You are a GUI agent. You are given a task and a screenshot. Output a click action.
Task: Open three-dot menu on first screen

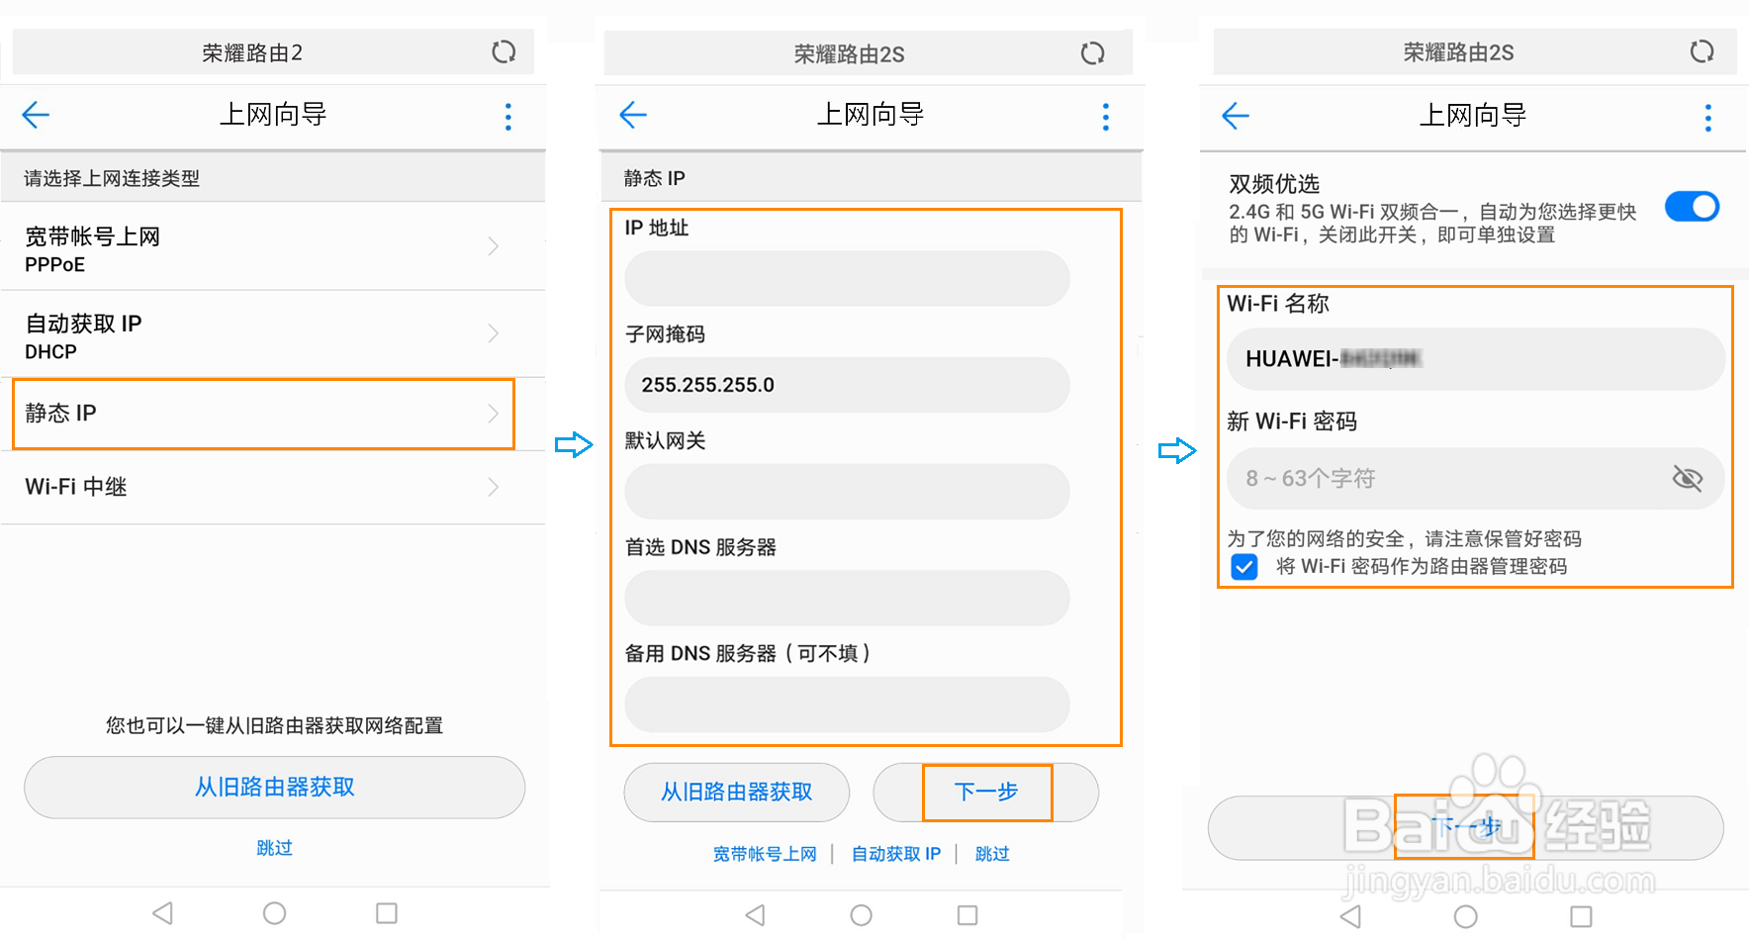[508, 117]
